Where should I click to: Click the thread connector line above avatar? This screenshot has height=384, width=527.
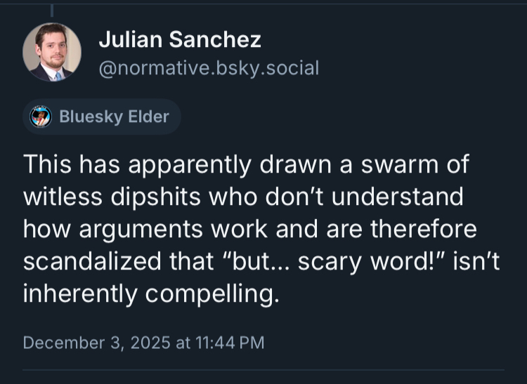pyautogui.click(x=52, y=10)
